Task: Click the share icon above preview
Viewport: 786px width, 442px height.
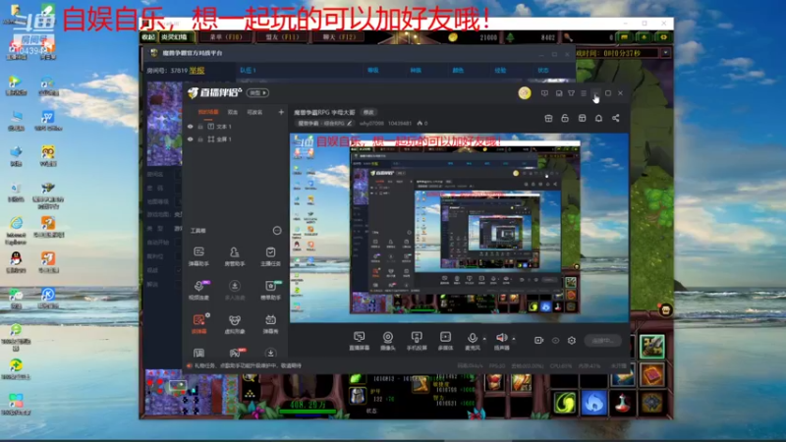Action: coord(616,118)
